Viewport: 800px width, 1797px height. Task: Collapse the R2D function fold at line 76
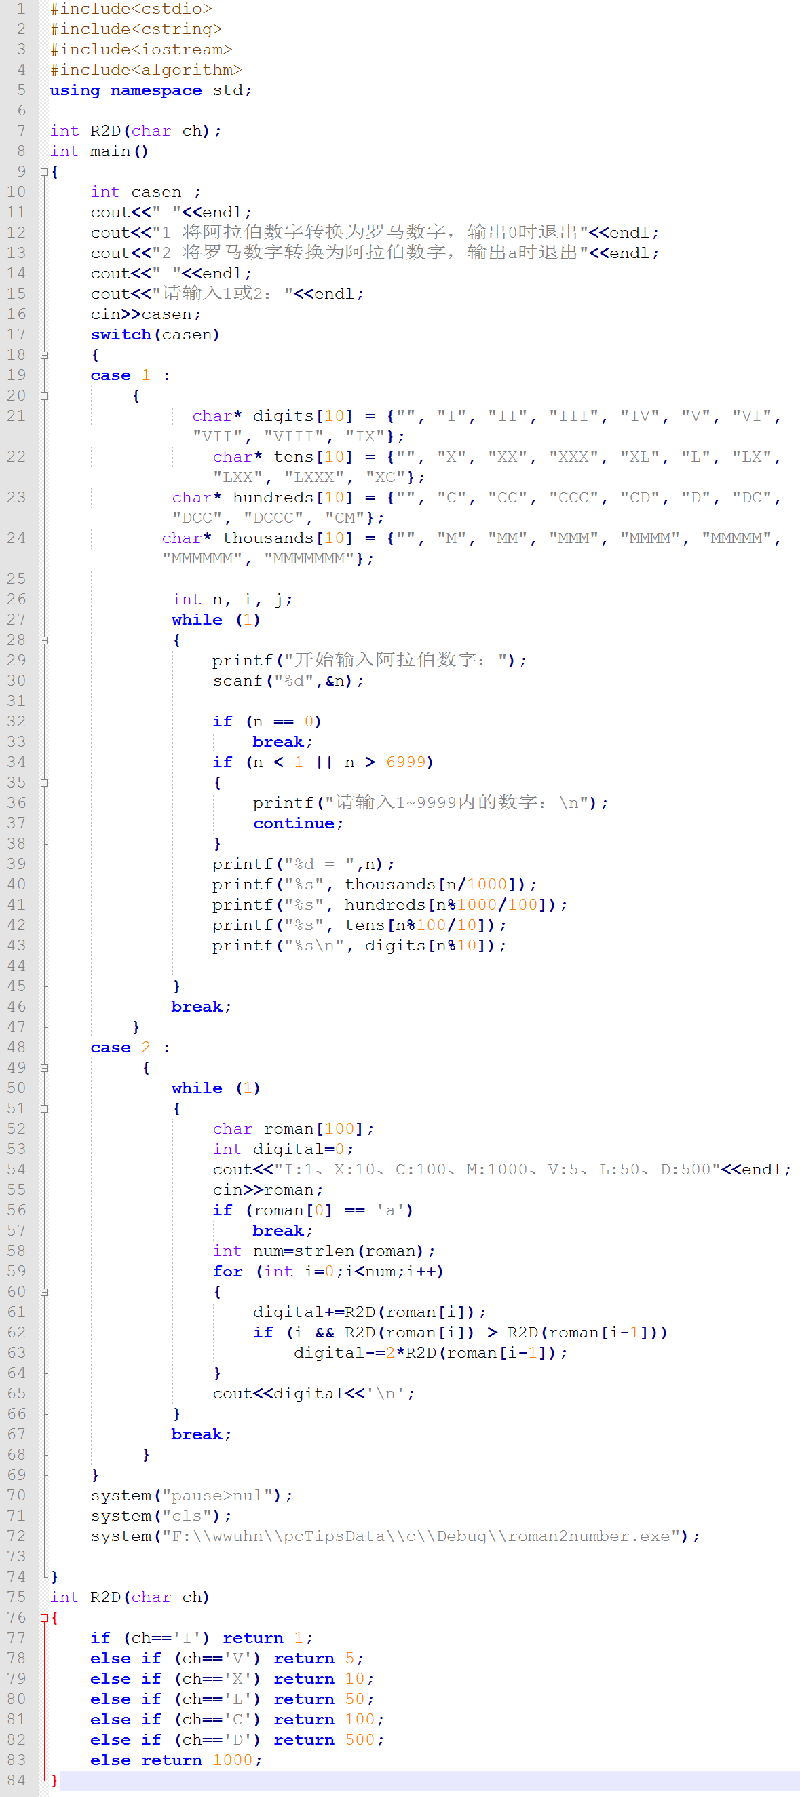pyautogui.click(x=44, y=1618)
